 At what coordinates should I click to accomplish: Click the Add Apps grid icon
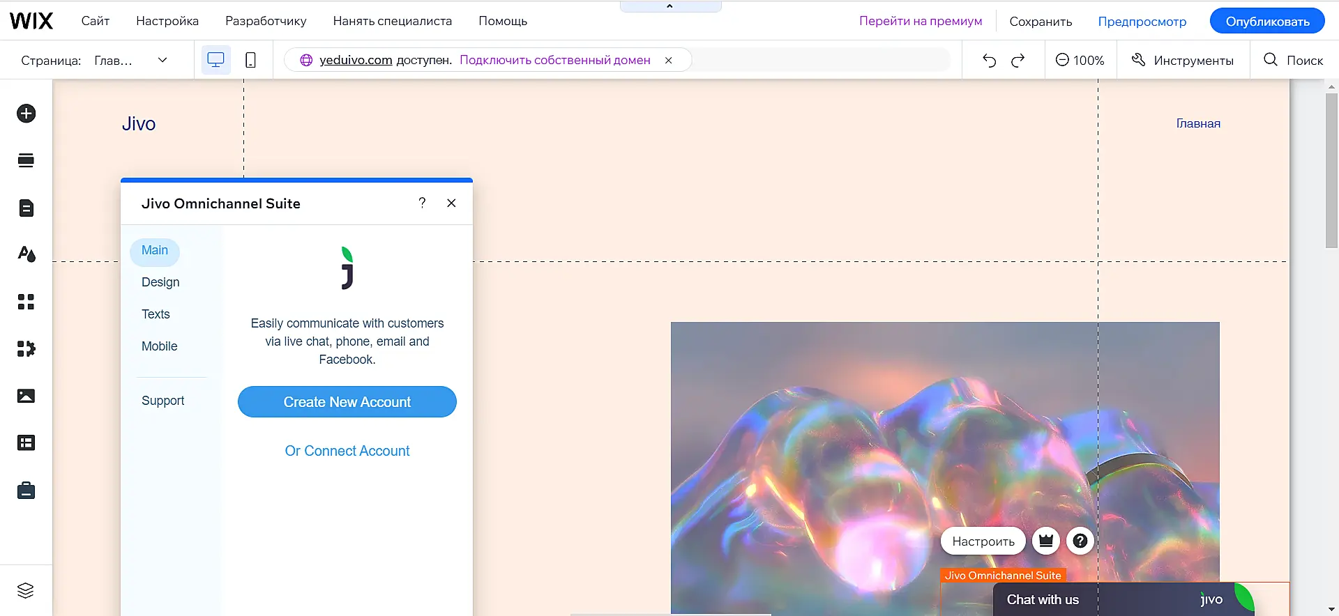26,302
